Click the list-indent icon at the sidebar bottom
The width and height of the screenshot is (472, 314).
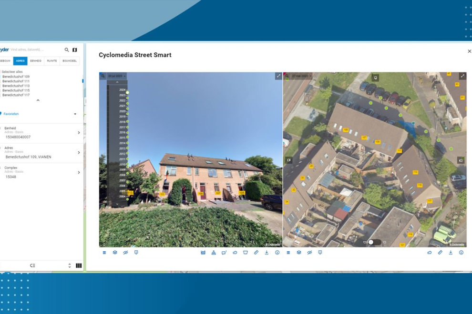[32, 265]
